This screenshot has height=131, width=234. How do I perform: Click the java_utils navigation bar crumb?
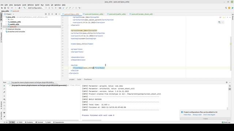[x=5, y=11]
